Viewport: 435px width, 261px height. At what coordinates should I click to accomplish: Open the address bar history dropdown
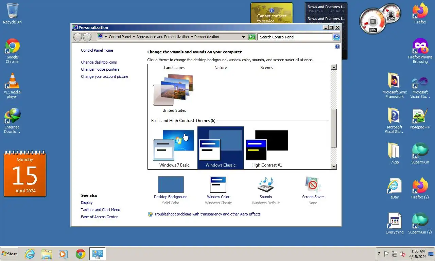click(243, 37)
